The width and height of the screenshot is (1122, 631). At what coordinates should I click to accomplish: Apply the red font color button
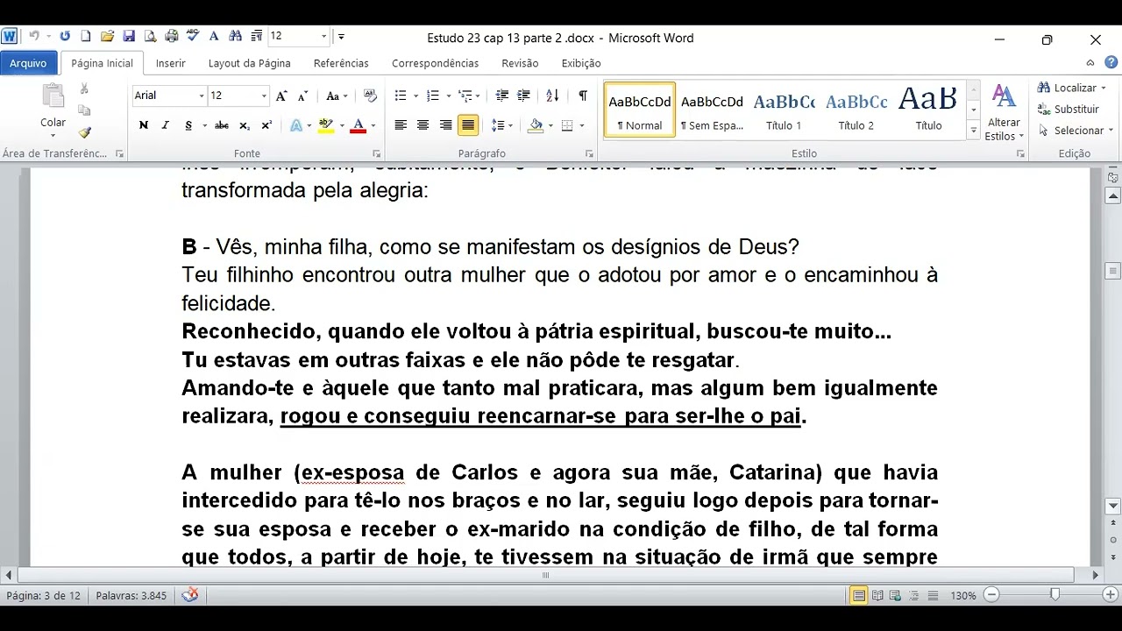[358, 126]
